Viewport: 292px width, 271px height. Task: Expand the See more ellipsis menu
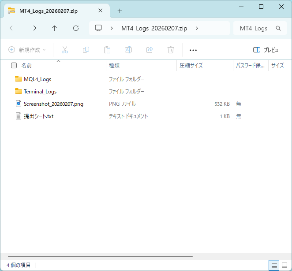193,50
